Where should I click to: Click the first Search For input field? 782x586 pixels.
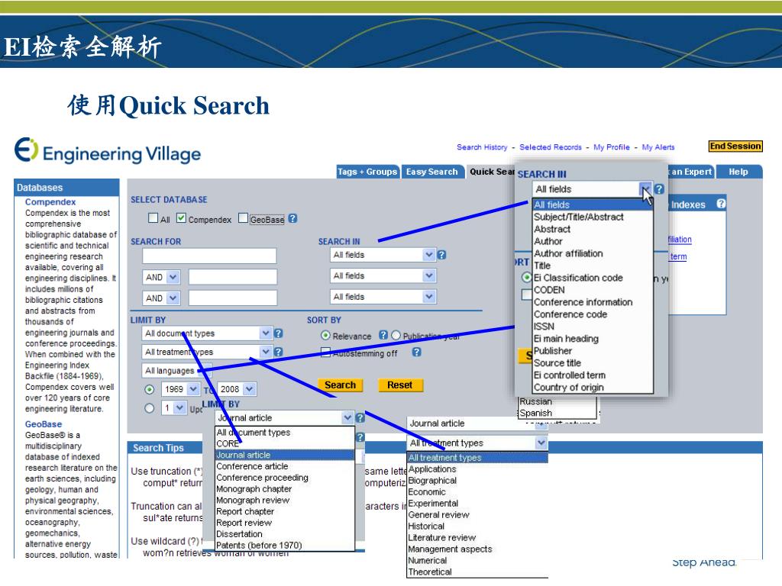[209, 256]
